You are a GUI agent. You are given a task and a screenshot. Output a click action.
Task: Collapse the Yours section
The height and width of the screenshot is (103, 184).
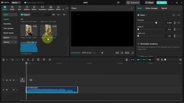click(10, 15)
